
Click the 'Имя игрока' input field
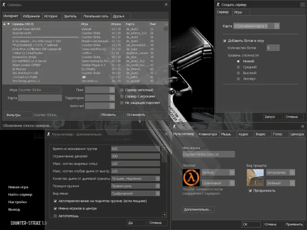[208, 154]
